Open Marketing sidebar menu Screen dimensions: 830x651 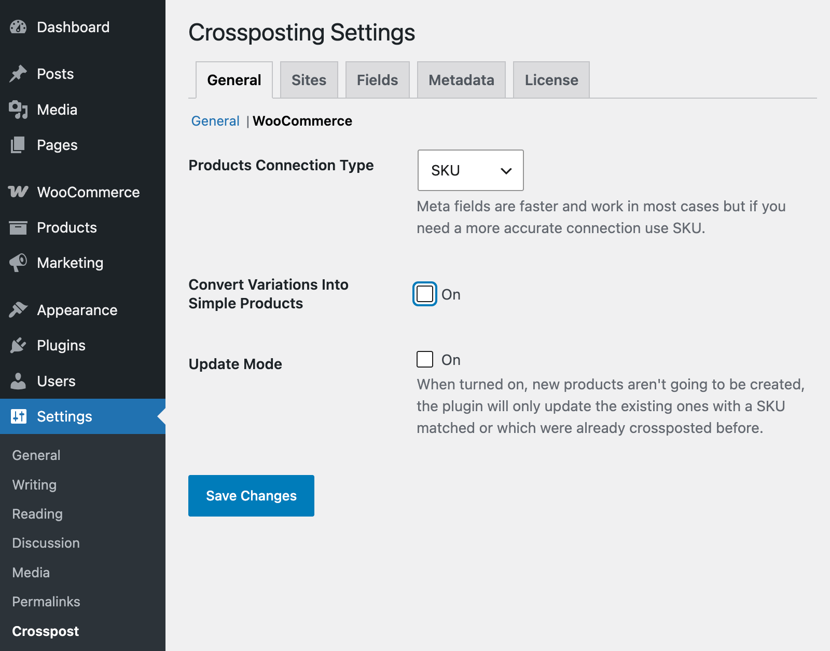[82, 263]
